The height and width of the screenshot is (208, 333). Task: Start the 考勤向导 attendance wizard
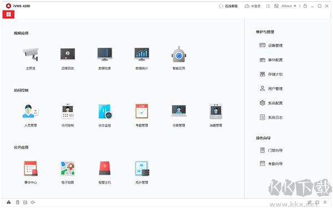271,164
